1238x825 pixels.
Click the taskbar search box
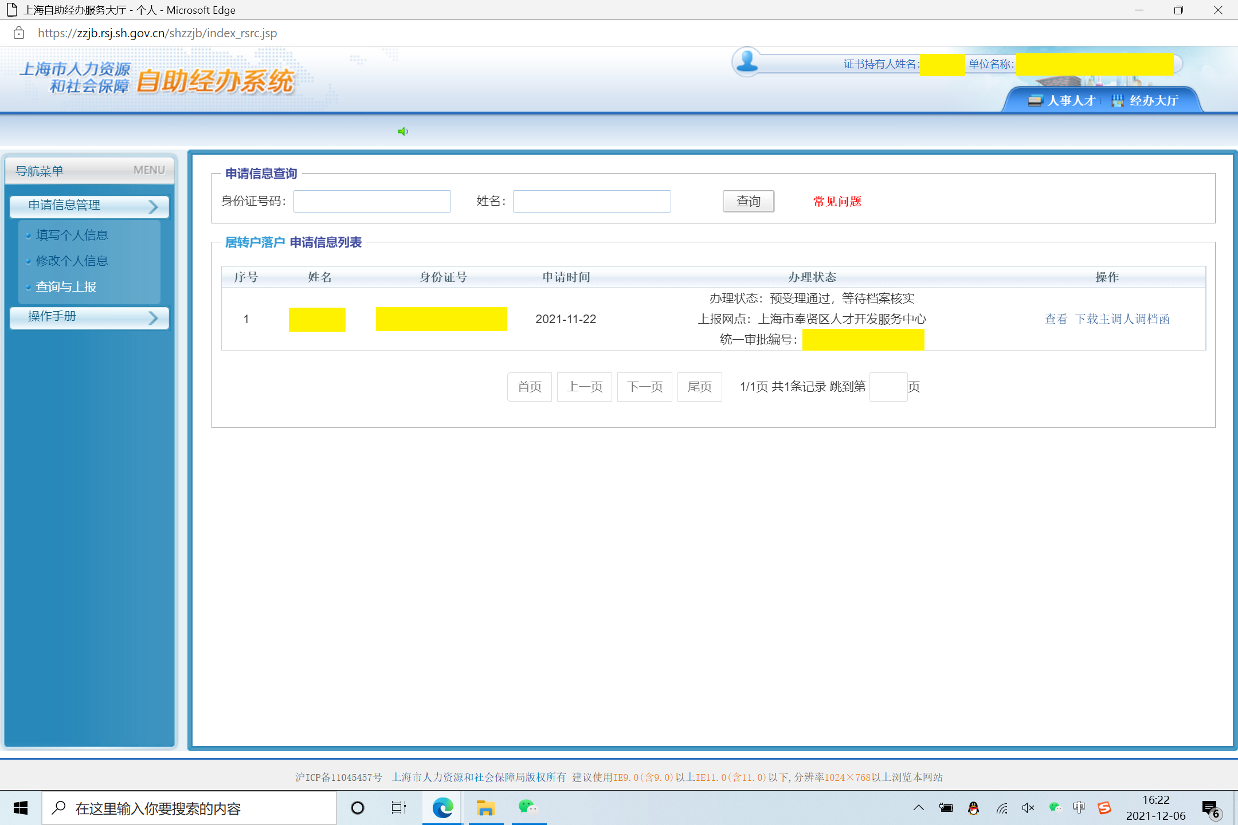[x=189, y=808]
